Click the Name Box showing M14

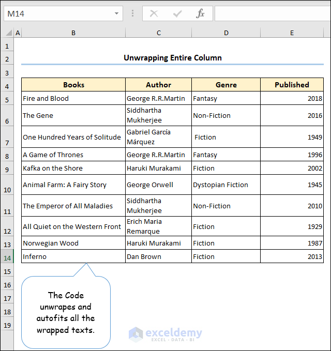63,13
